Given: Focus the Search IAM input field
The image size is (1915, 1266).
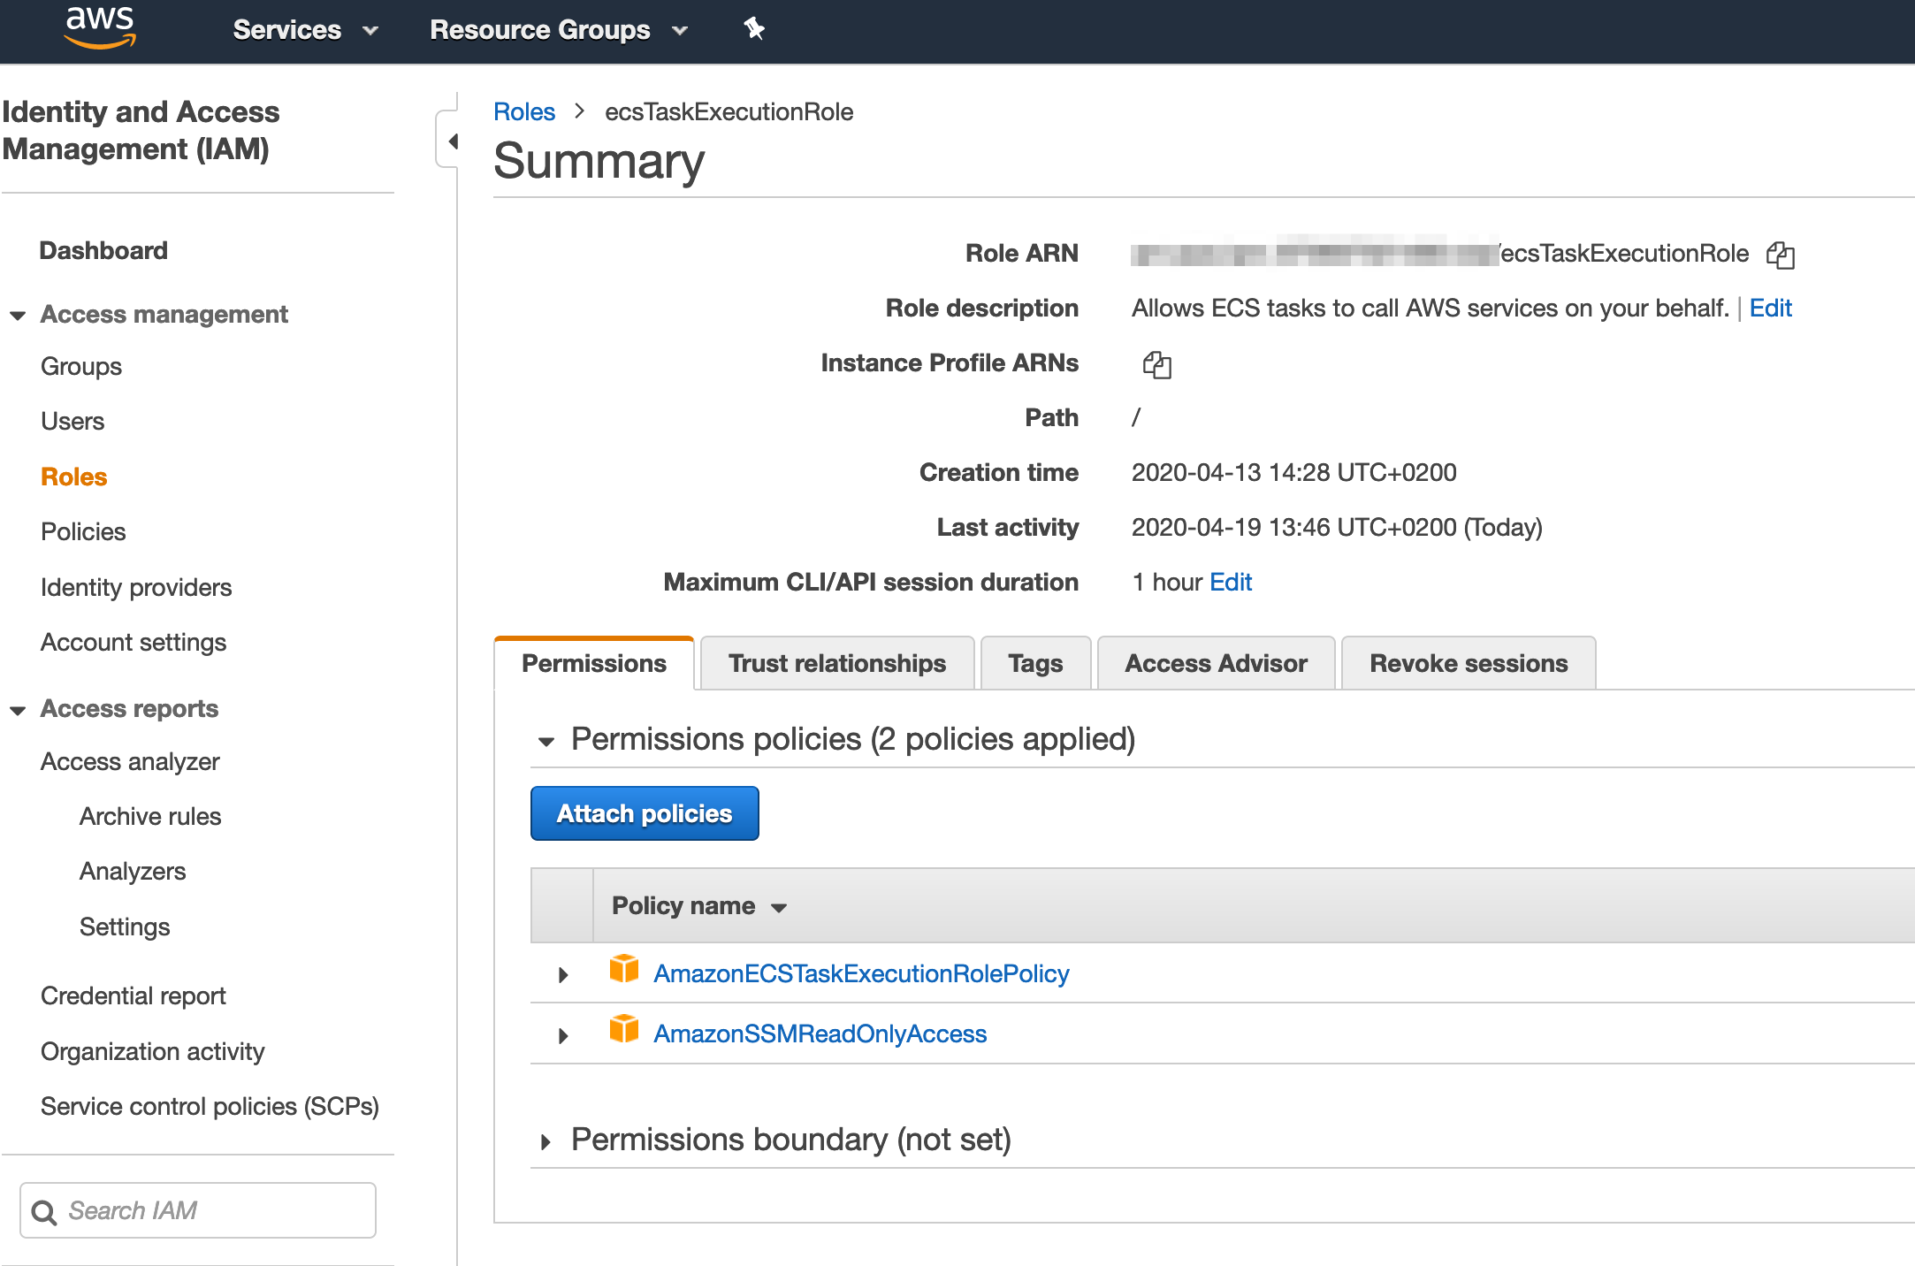Looking at the screenshot, I should (x=212, y=1210).
